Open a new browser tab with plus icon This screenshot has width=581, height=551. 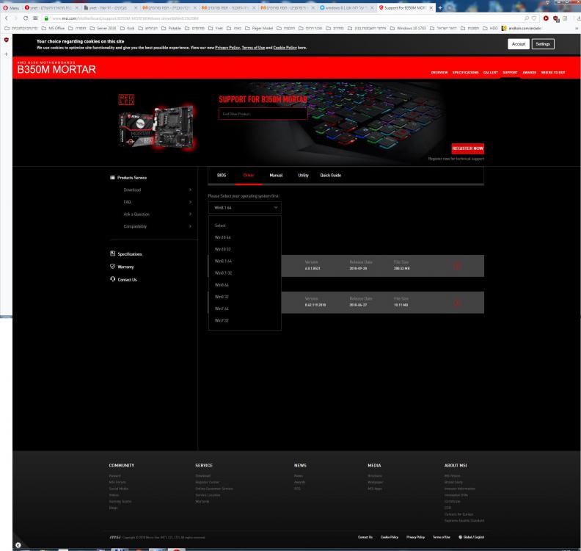[x=440, y=7]
